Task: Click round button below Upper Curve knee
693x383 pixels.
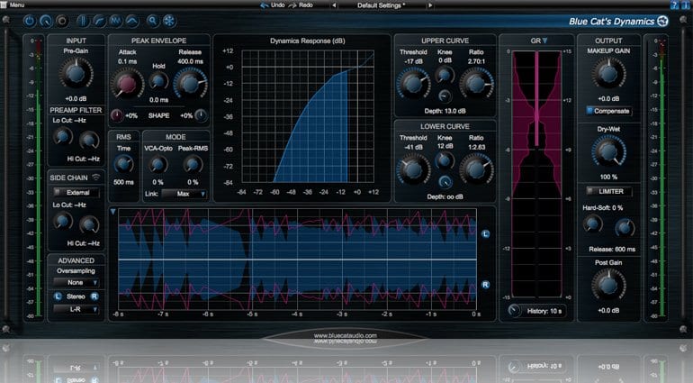Action: pos(445,96)
